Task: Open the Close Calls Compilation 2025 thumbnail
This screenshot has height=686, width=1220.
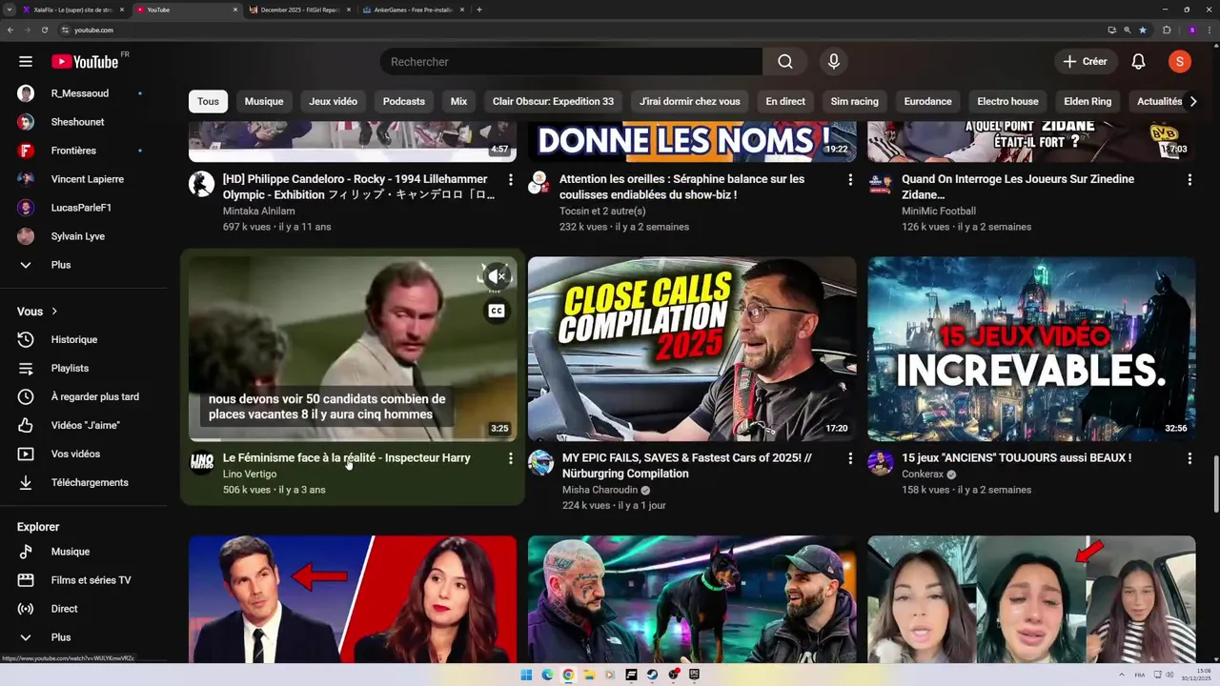Action: tap(692, 349)
